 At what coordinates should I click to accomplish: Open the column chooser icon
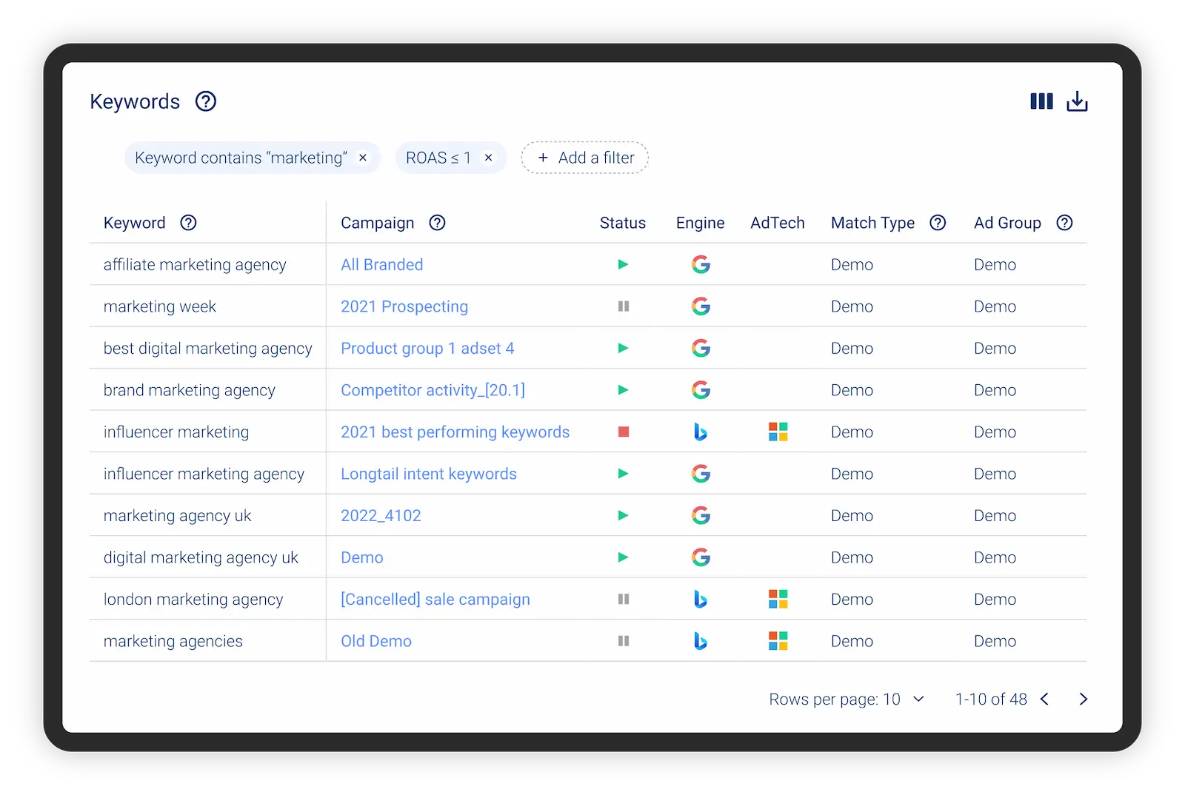[x=1041, y=101]
